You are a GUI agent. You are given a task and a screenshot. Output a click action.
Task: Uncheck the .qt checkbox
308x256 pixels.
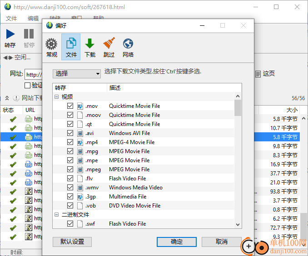tap(70, 124)
